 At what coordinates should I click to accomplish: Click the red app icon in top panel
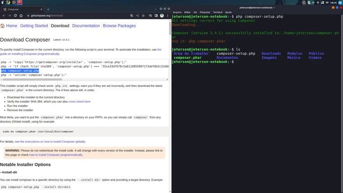[x=20, y=2]
